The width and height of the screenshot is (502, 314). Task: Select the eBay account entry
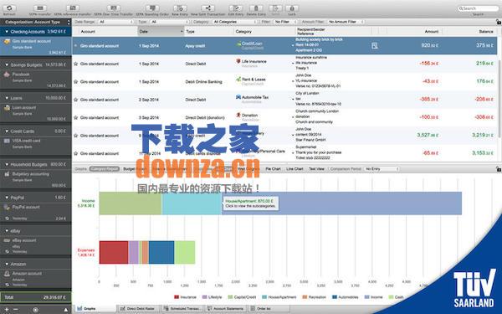[x=36, y=245]
